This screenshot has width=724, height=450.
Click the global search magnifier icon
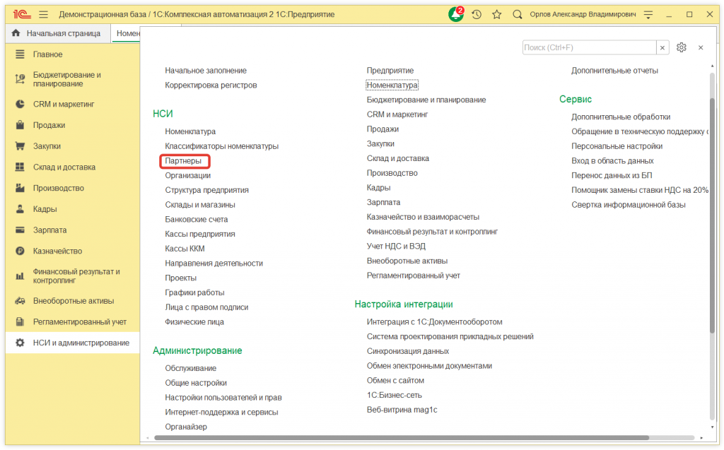coord(518,14)
